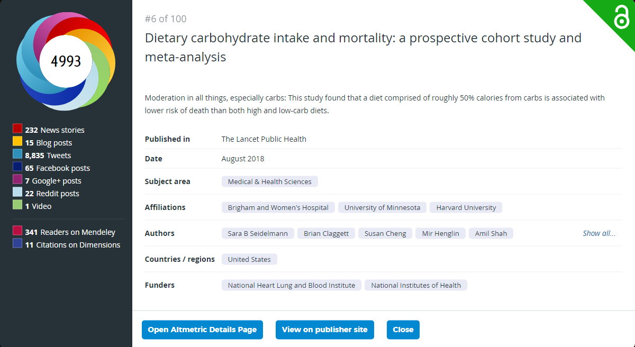Click the yellow Blog posts square

pos(17,141)
